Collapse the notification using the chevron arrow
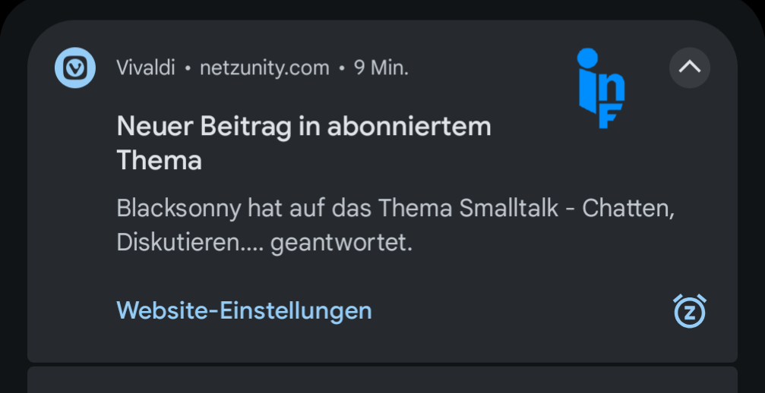Screen dimensions: 765x393 coord(689,68)
